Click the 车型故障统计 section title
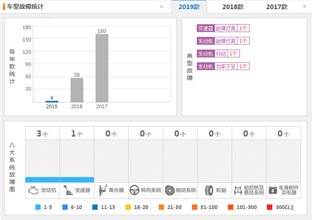312x220 pixels. point(25,7)
